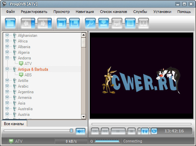Click the channel list scroll down arrow
196x146 pixels.
tap(84, 117)
